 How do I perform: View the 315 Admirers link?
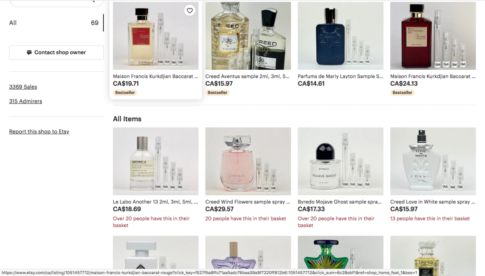point(26,101)
